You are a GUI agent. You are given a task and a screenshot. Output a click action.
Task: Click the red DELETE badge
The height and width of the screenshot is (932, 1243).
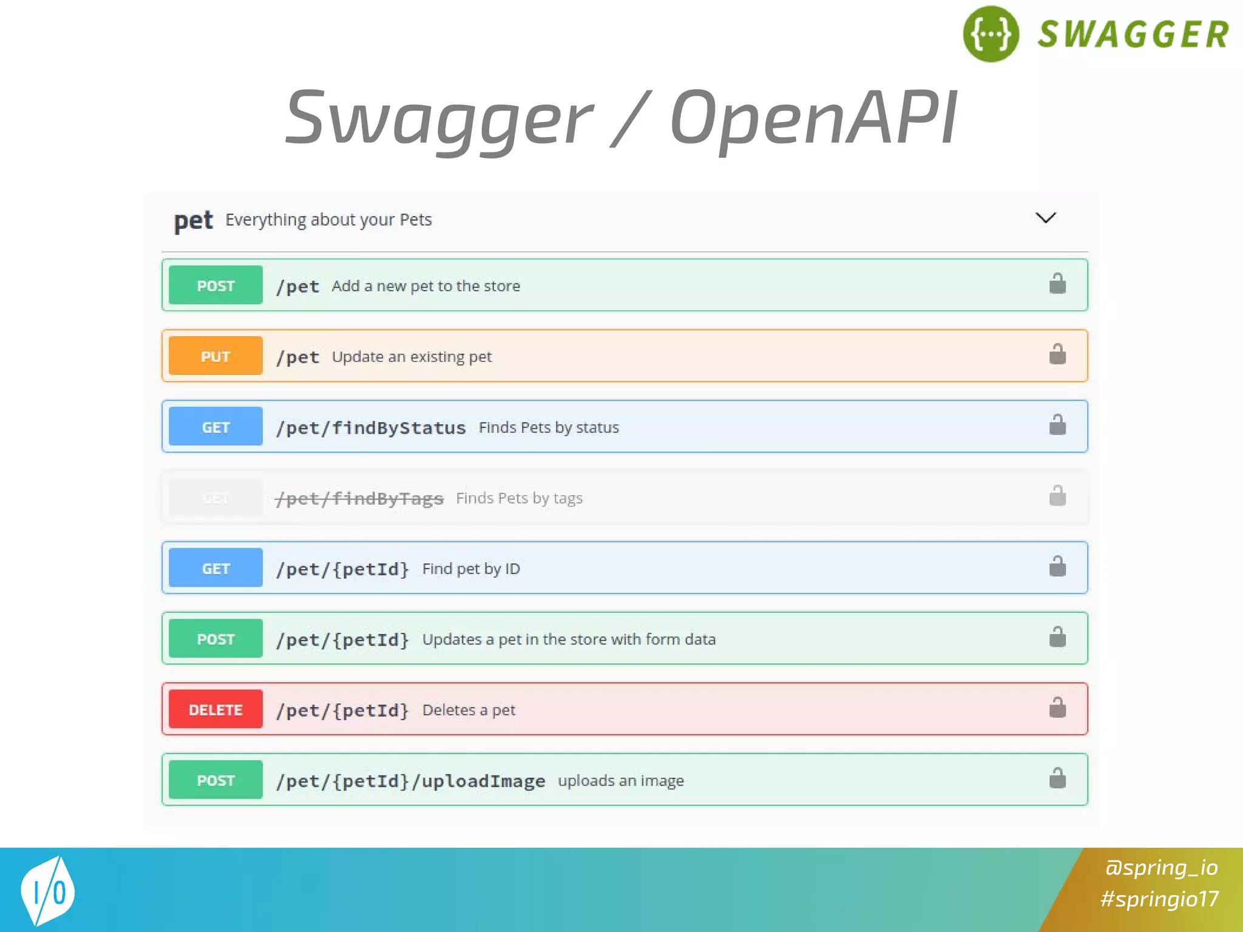[215, 709]
